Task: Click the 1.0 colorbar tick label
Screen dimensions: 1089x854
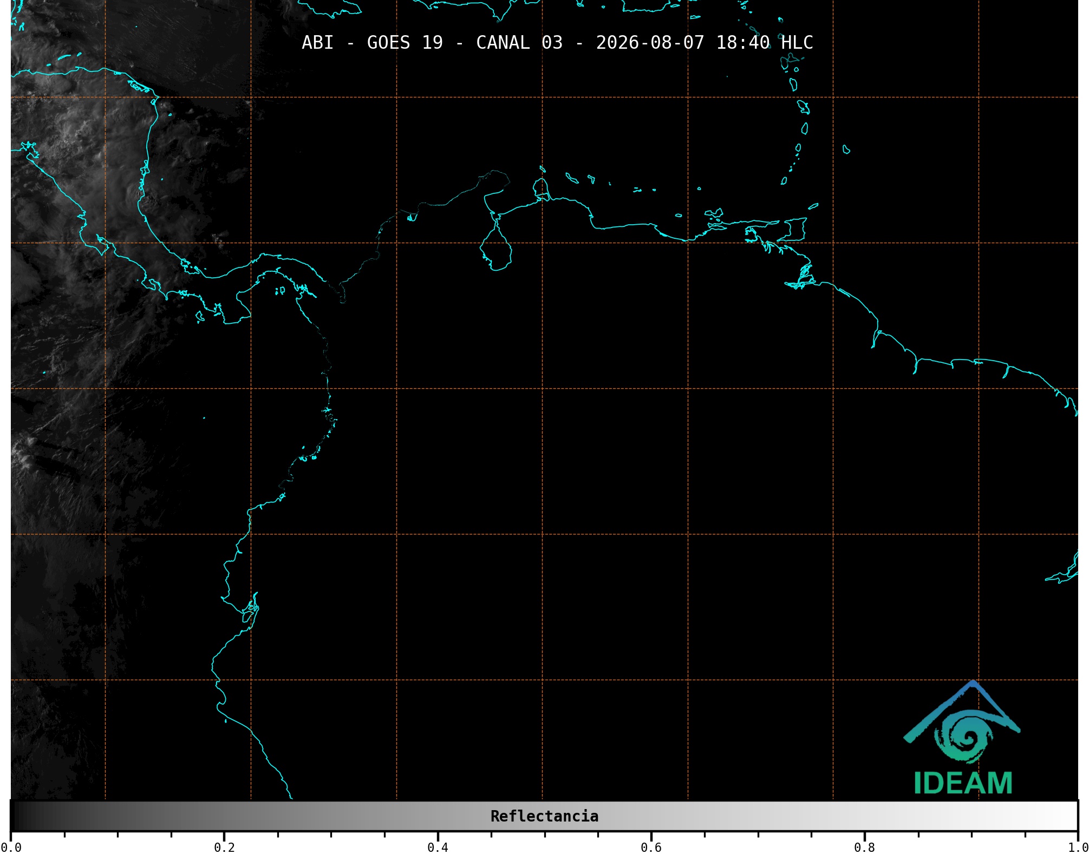Action: point(1078,848)
